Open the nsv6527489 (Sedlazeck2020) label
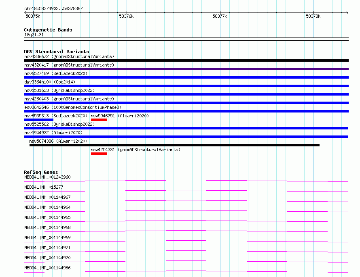 click(x=56, y=73)
